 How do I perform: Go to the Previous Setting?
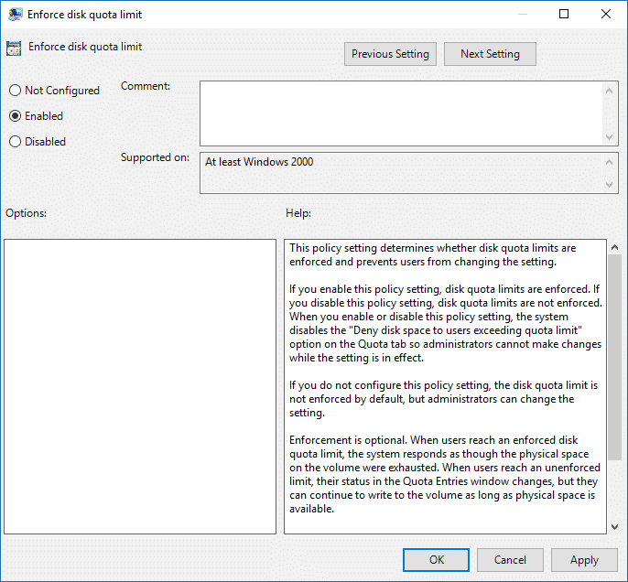pyautogui.click(x=390, y=54)
